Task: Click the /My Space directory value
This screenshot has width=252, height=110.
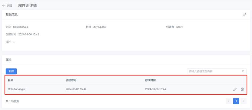Action: tap(99, 27)
